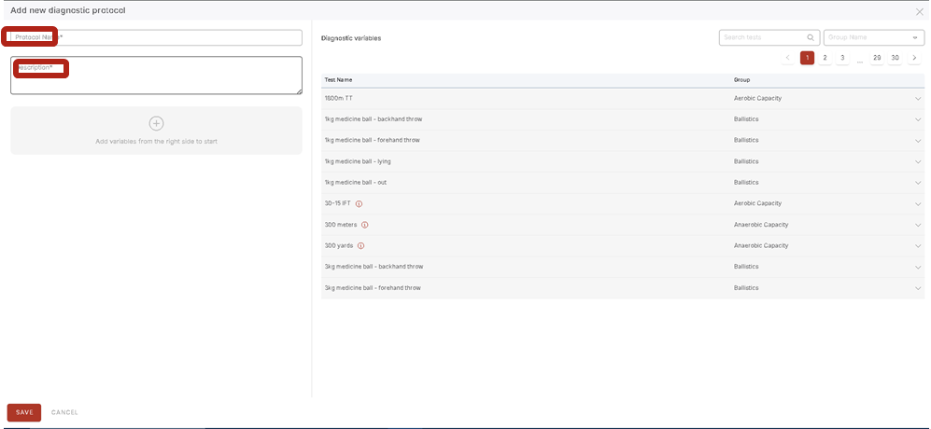Go to previous page using left arrow
The height and width of the screenshot is (429, 931).
pos(788,58)
